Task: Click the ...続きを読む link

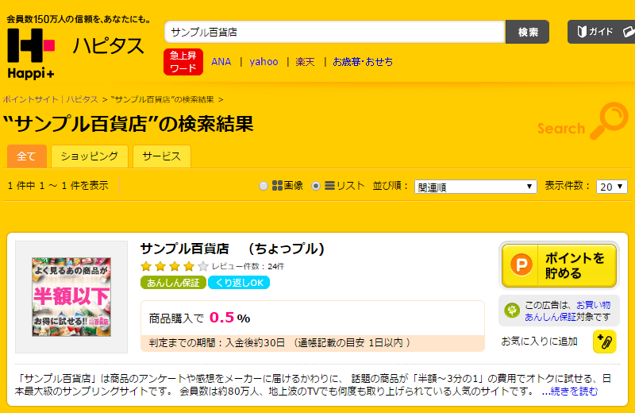Action: [570, 391]
